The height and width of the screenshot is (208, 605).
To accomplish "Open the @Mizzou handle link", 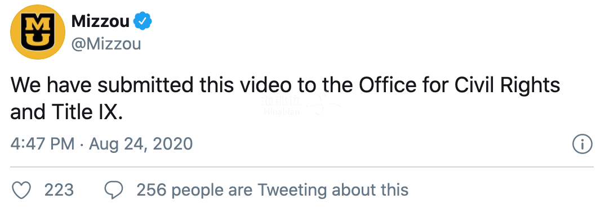I will [106, 44].
